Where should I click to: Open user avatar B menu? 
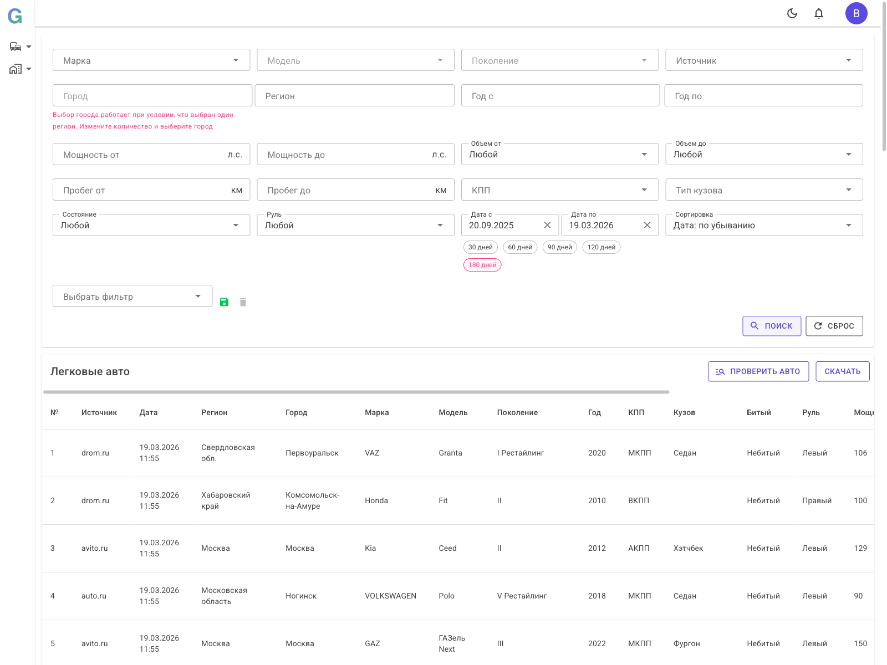point(856,13)
